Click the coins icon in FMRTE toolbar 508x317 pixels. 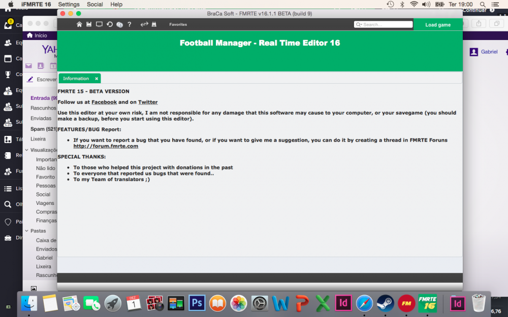pos(119,24)
